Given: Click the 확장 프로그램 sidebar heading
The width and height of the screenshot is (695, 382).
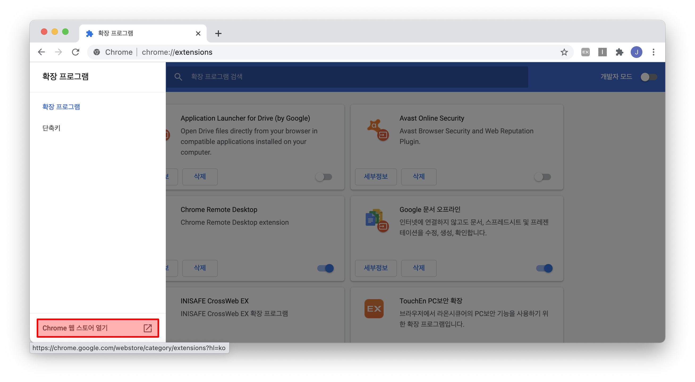Looking at the screenshot, I should pyautogui.click(x=65, y=77).
